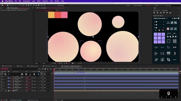Toggle visibility eye of Shape Layer 3
Viewport: 181px width, 101px height.
click(x=1, y=81)
